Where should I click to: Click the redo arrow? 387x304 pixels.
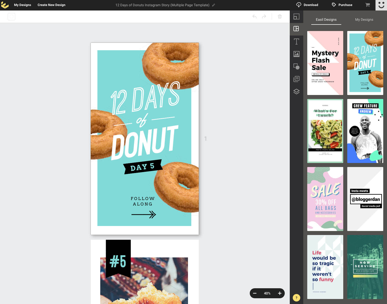point(264,17)
